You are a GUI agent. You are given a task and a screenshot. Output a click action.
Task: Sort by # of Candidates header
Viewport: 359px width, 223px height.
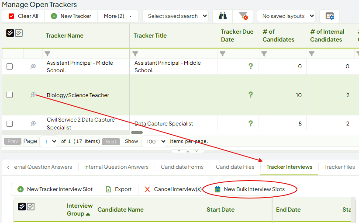(x=278, y=35)
